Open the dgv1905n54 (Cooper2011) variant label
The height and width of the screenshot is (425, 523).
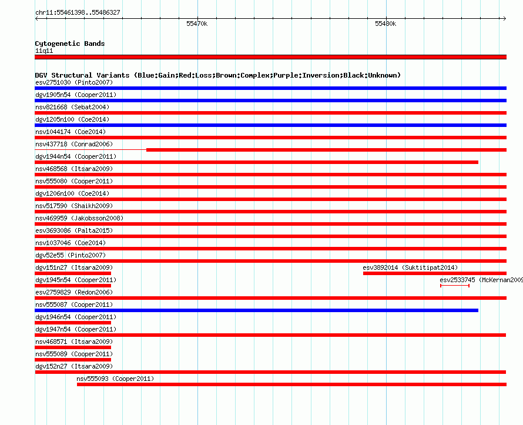pos(76,95)
